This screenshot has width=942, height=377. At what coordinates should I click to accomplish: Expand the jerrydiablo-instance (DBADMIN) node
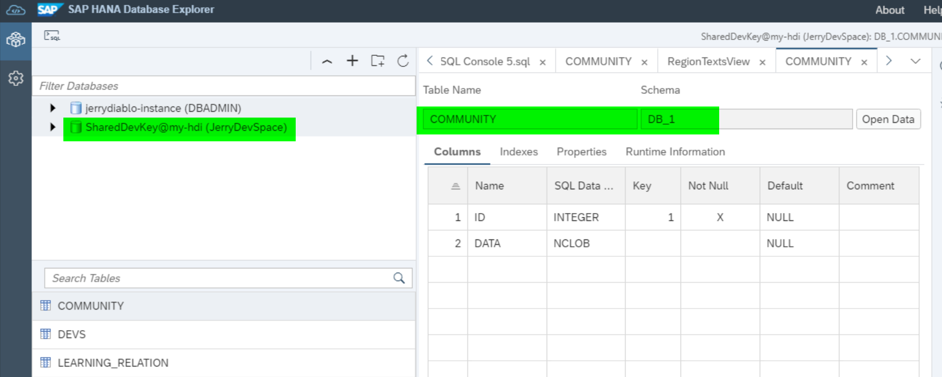(x=53, y=108)
